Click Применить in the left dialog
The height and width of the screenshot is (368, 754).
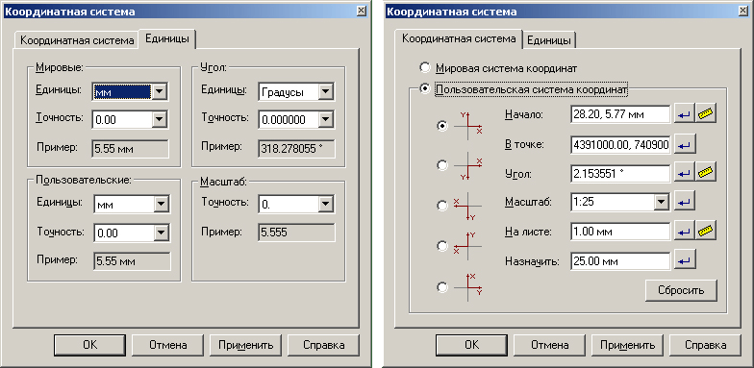(x=246, y=344)
